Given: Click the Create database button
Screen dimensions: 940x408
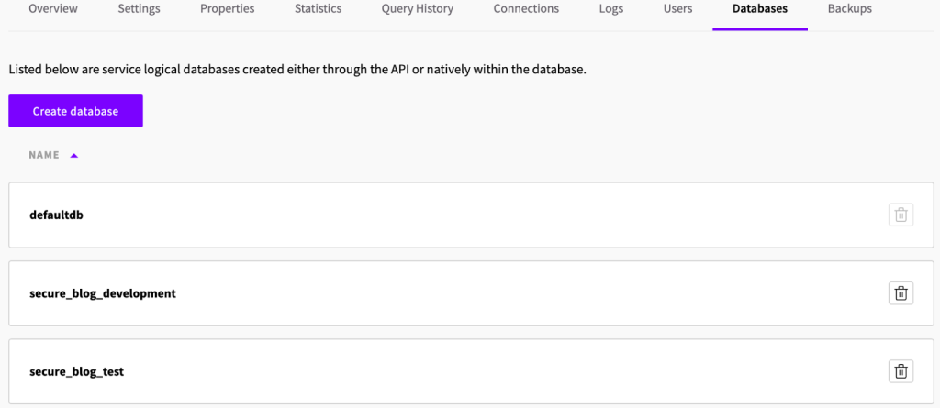Looking at the screenshot, I should tap(75, 111).
